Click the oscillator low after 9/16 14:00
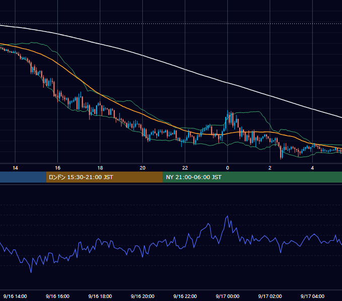The height and width of the screenshot is (301, 342). (x=31, y=272)
